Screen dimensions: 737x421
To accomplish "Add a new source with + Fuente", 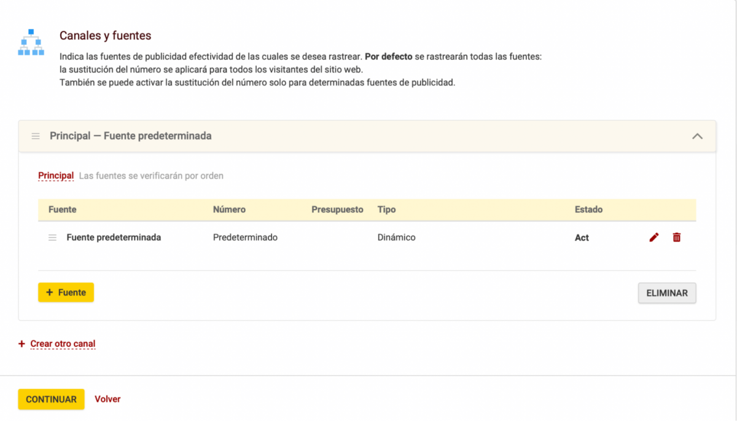I will (66, 293).
